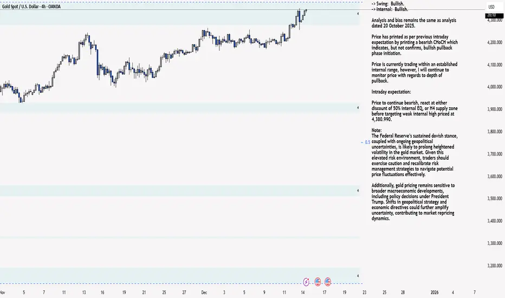Click the 'Price to continue bearish' paragraph
The height and width of the screenshot is (298, 505).
tap(415, 111)
